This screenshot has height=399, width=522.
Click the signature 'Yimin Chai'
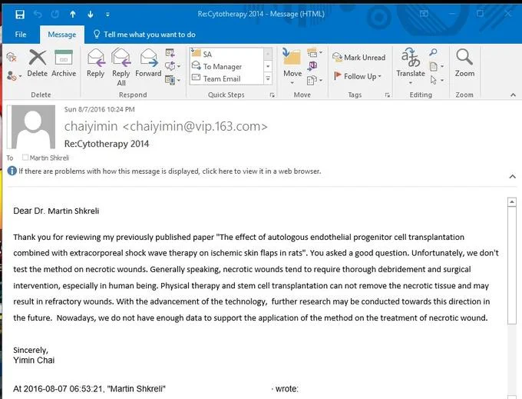pos(34,360)
